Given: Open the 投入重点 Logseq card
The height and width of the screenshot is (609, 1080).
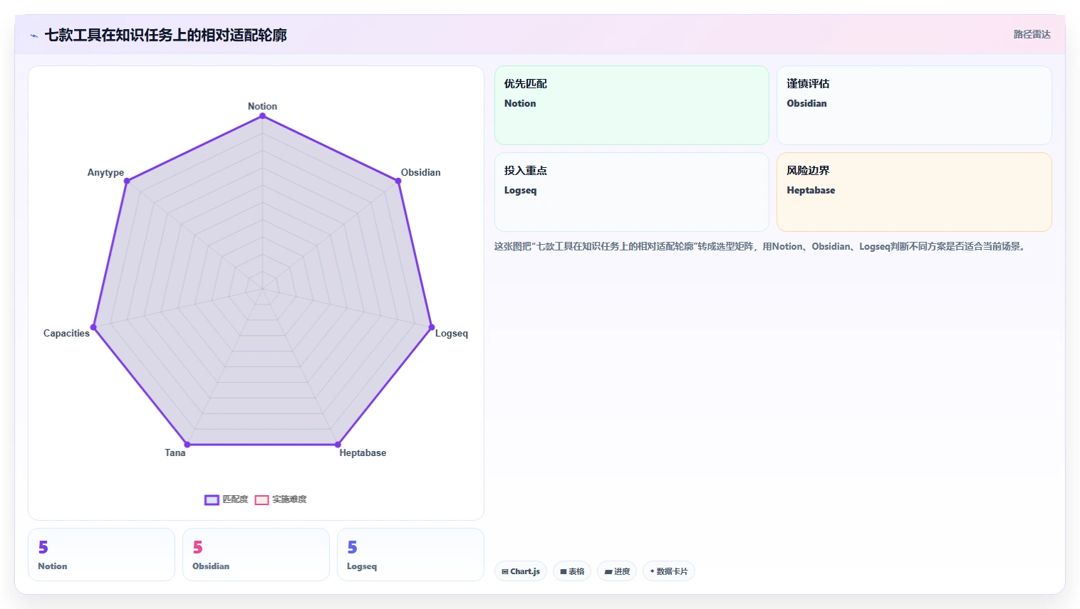Looking at the screenshot, I should point(632,192).
